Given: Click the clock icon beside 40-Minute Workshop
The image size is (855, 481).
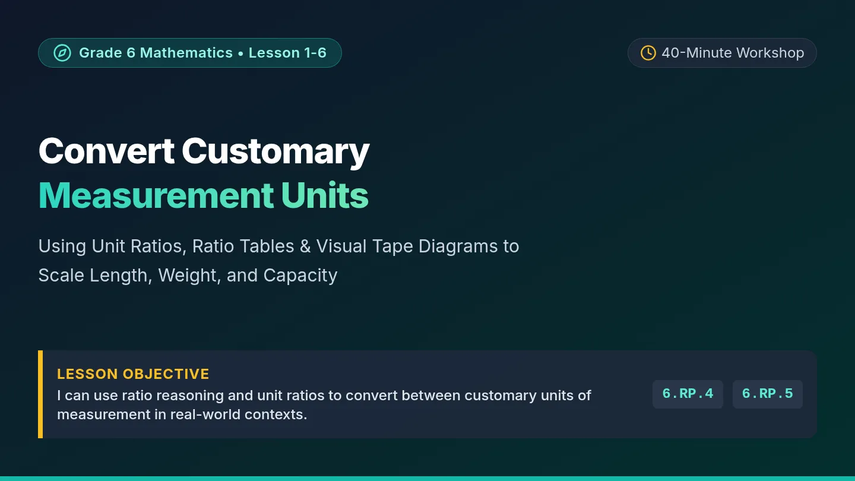Looking at the screenshot, I should 648,53.
